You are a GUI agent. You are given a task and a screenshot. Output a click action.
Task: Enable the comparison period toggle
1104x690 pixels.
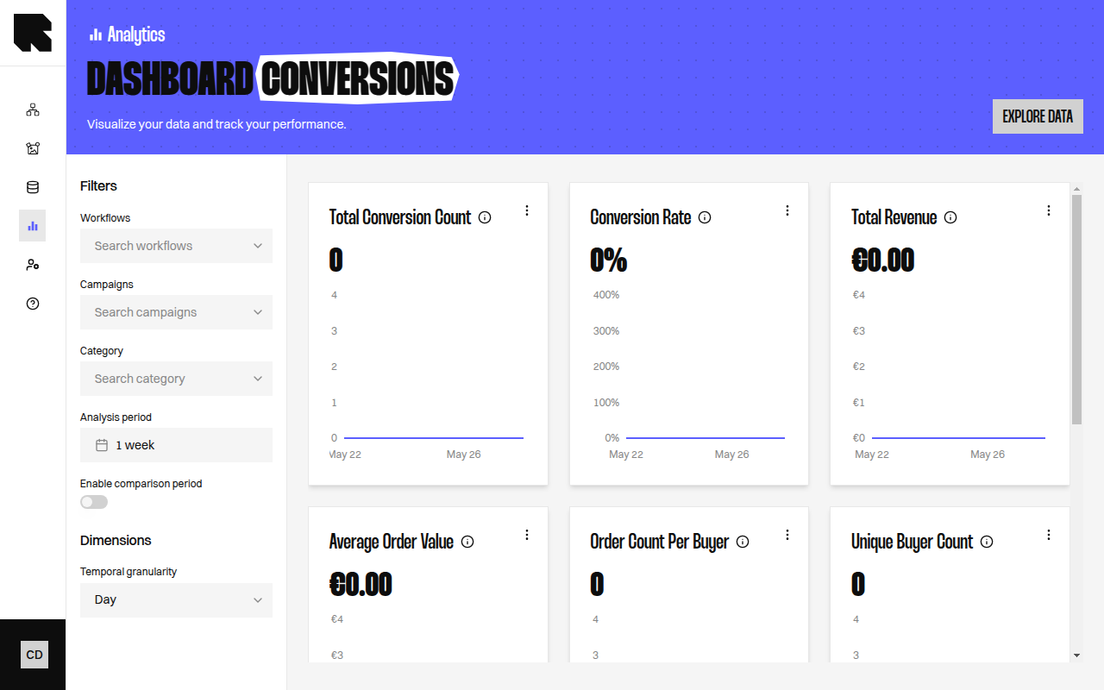point(94,502)
